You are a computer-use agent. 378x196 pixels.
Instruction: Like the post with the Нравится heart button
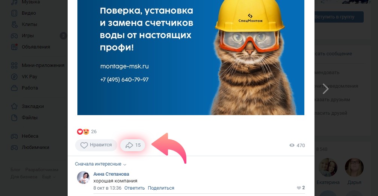pos(96,145)
